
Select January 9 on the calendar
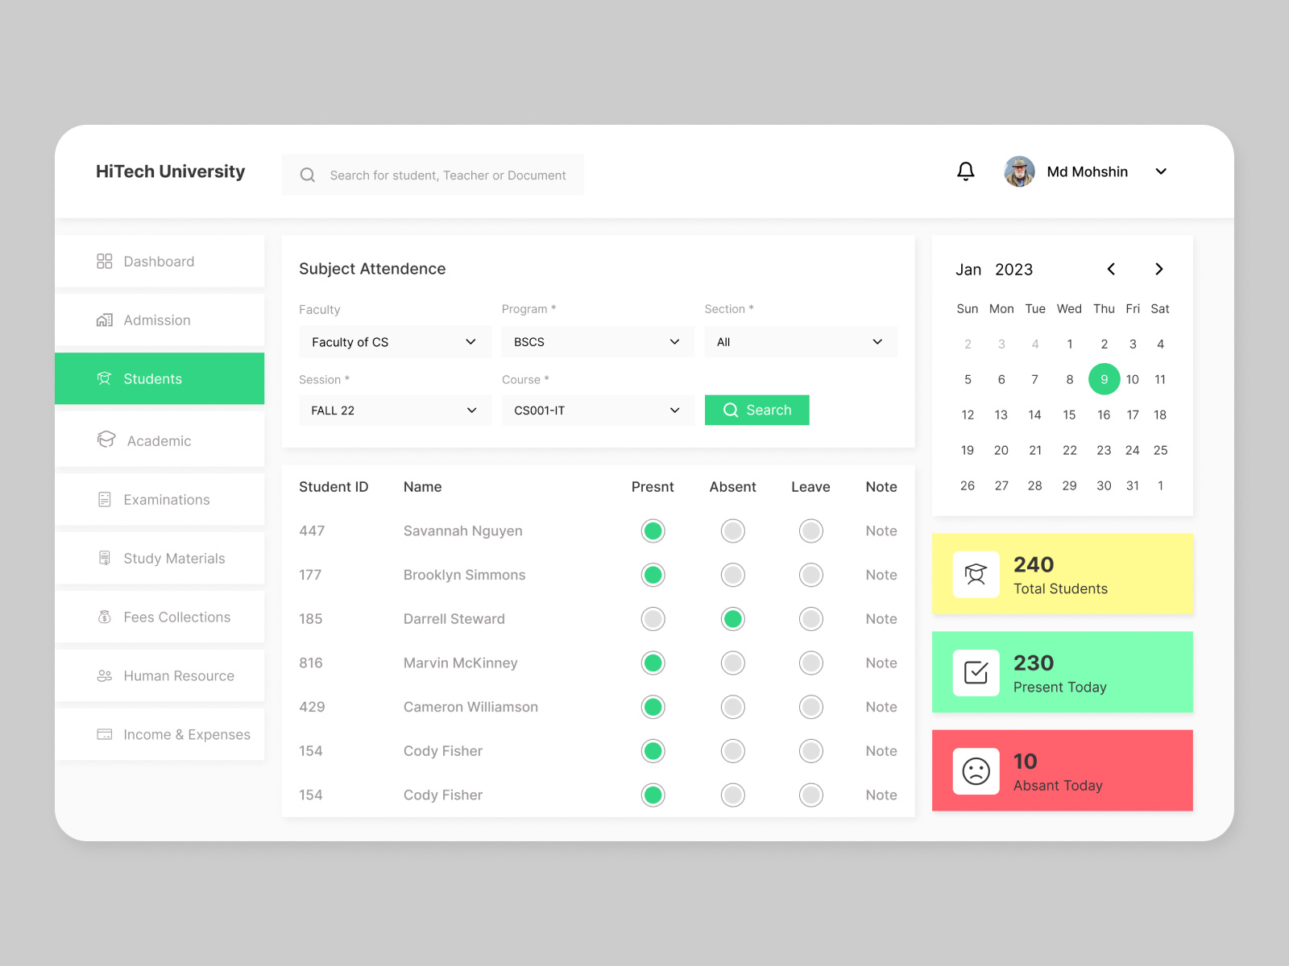click(1104, 379)
